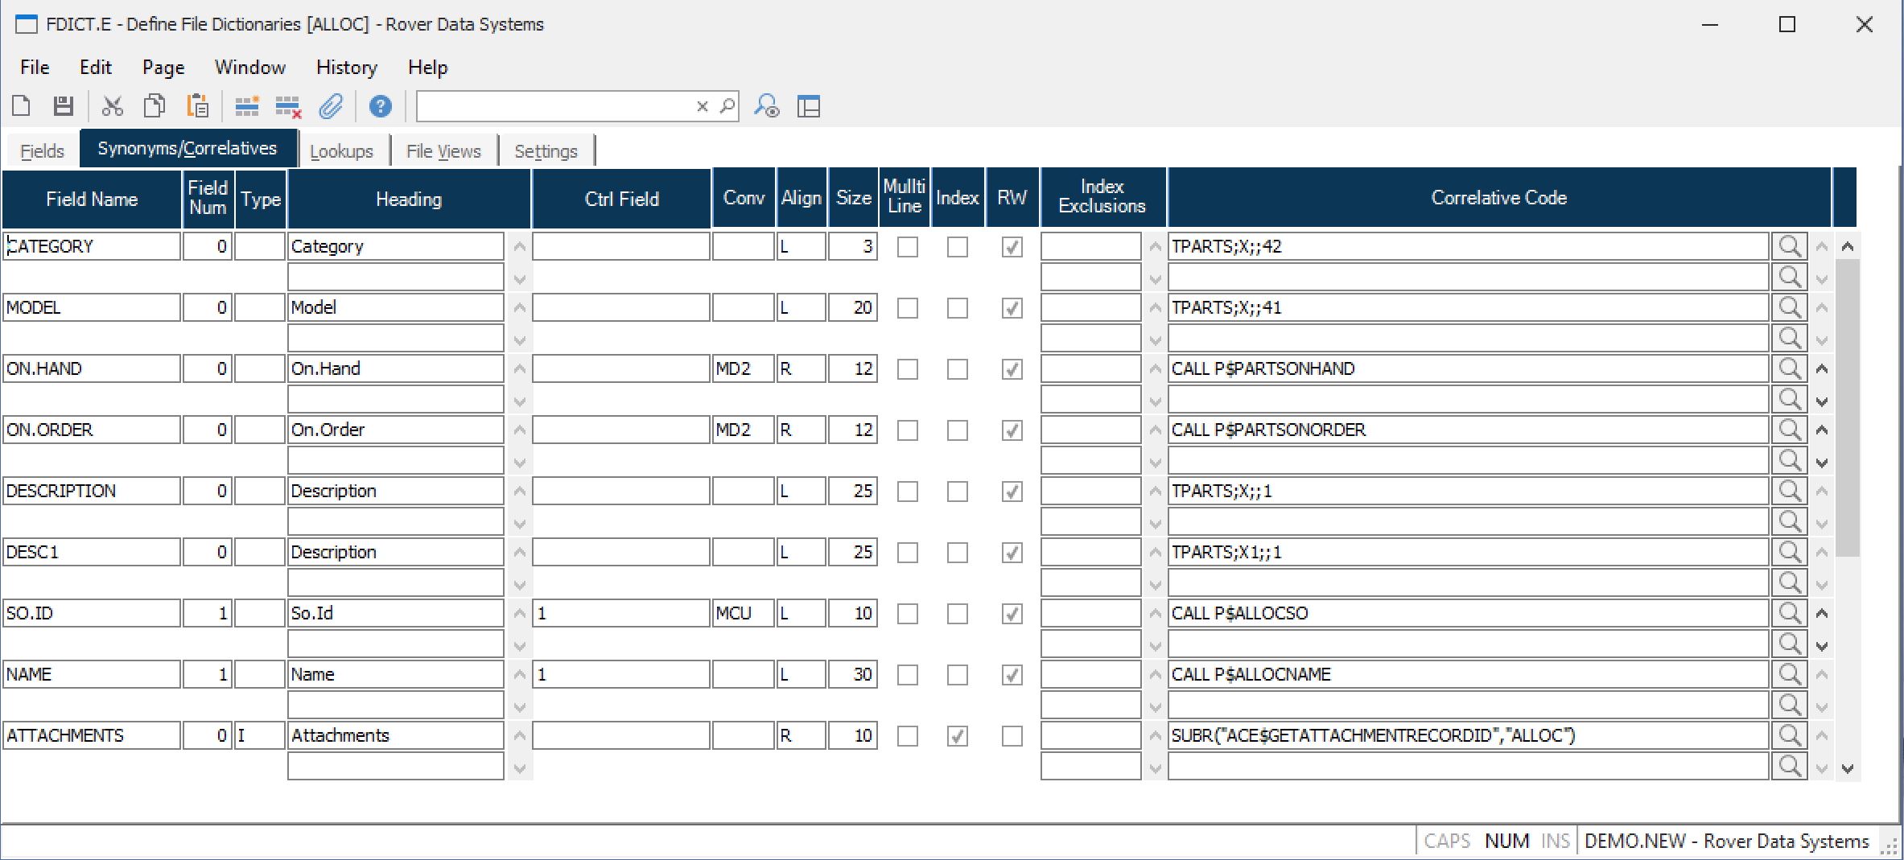This screenshot has width=1904, height=860.
Task: Open help with the blue question mark icon
Action: 380,106
